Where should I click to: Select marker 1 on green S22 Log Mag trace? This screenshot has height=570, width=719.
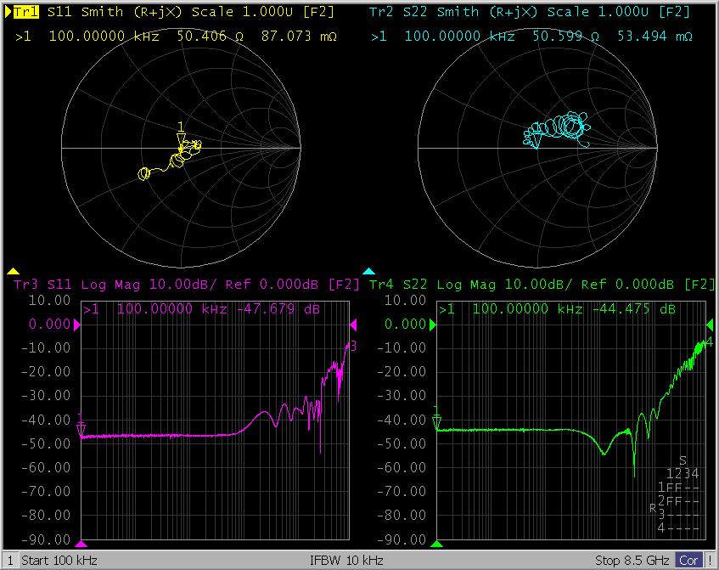(x=437, y=422)
